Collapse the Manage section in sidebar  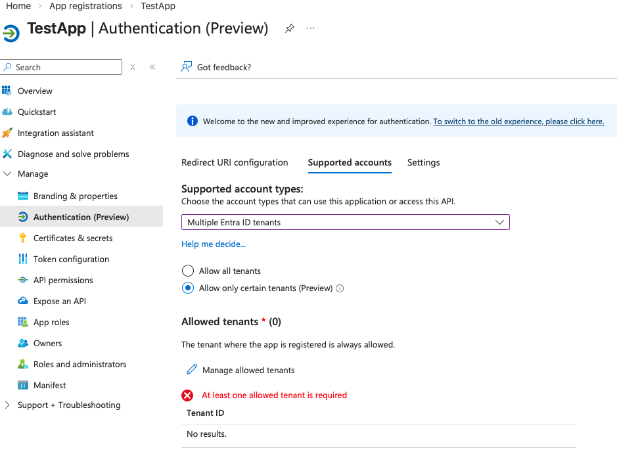(x=7, y=174)
